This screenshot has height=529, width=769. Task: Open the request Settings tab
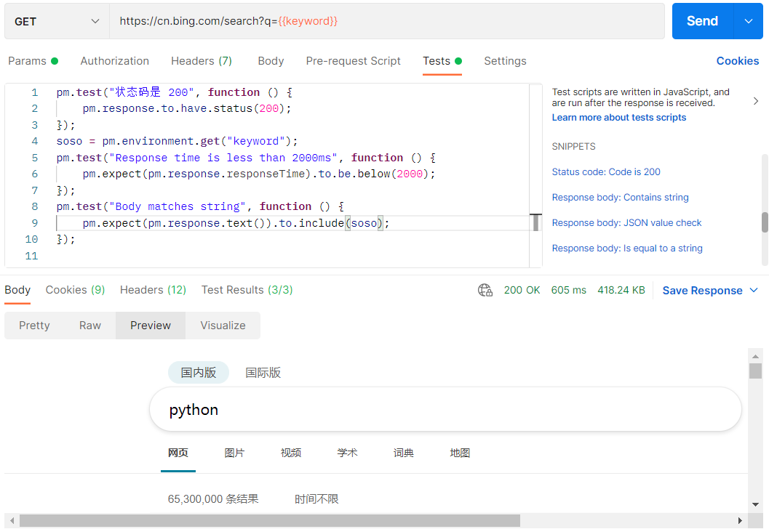click(505, 61)
